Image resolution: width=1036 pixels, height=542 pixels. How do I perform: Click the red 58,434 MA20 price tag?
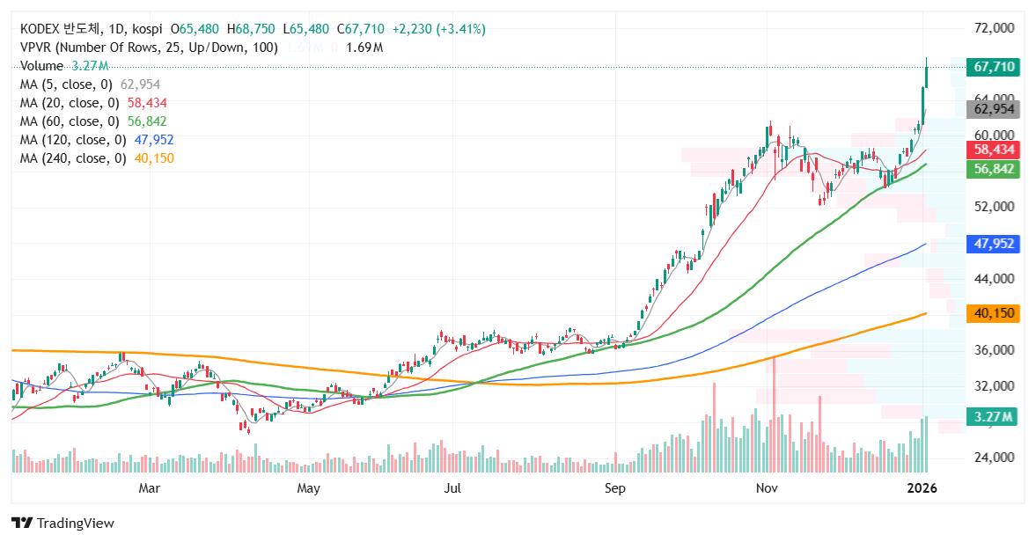coord(993,150)
